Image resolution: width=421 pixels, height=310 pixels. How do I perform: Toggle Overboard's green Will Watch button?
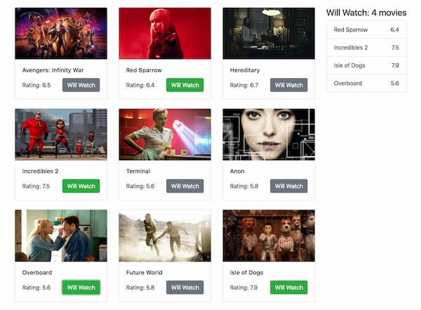click(x=81, y=288)
